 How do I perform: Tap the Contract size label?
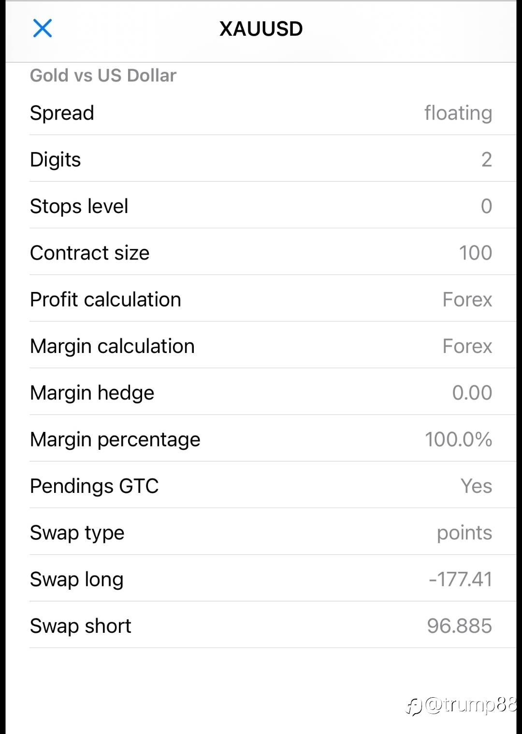click(x=89, y=253)
